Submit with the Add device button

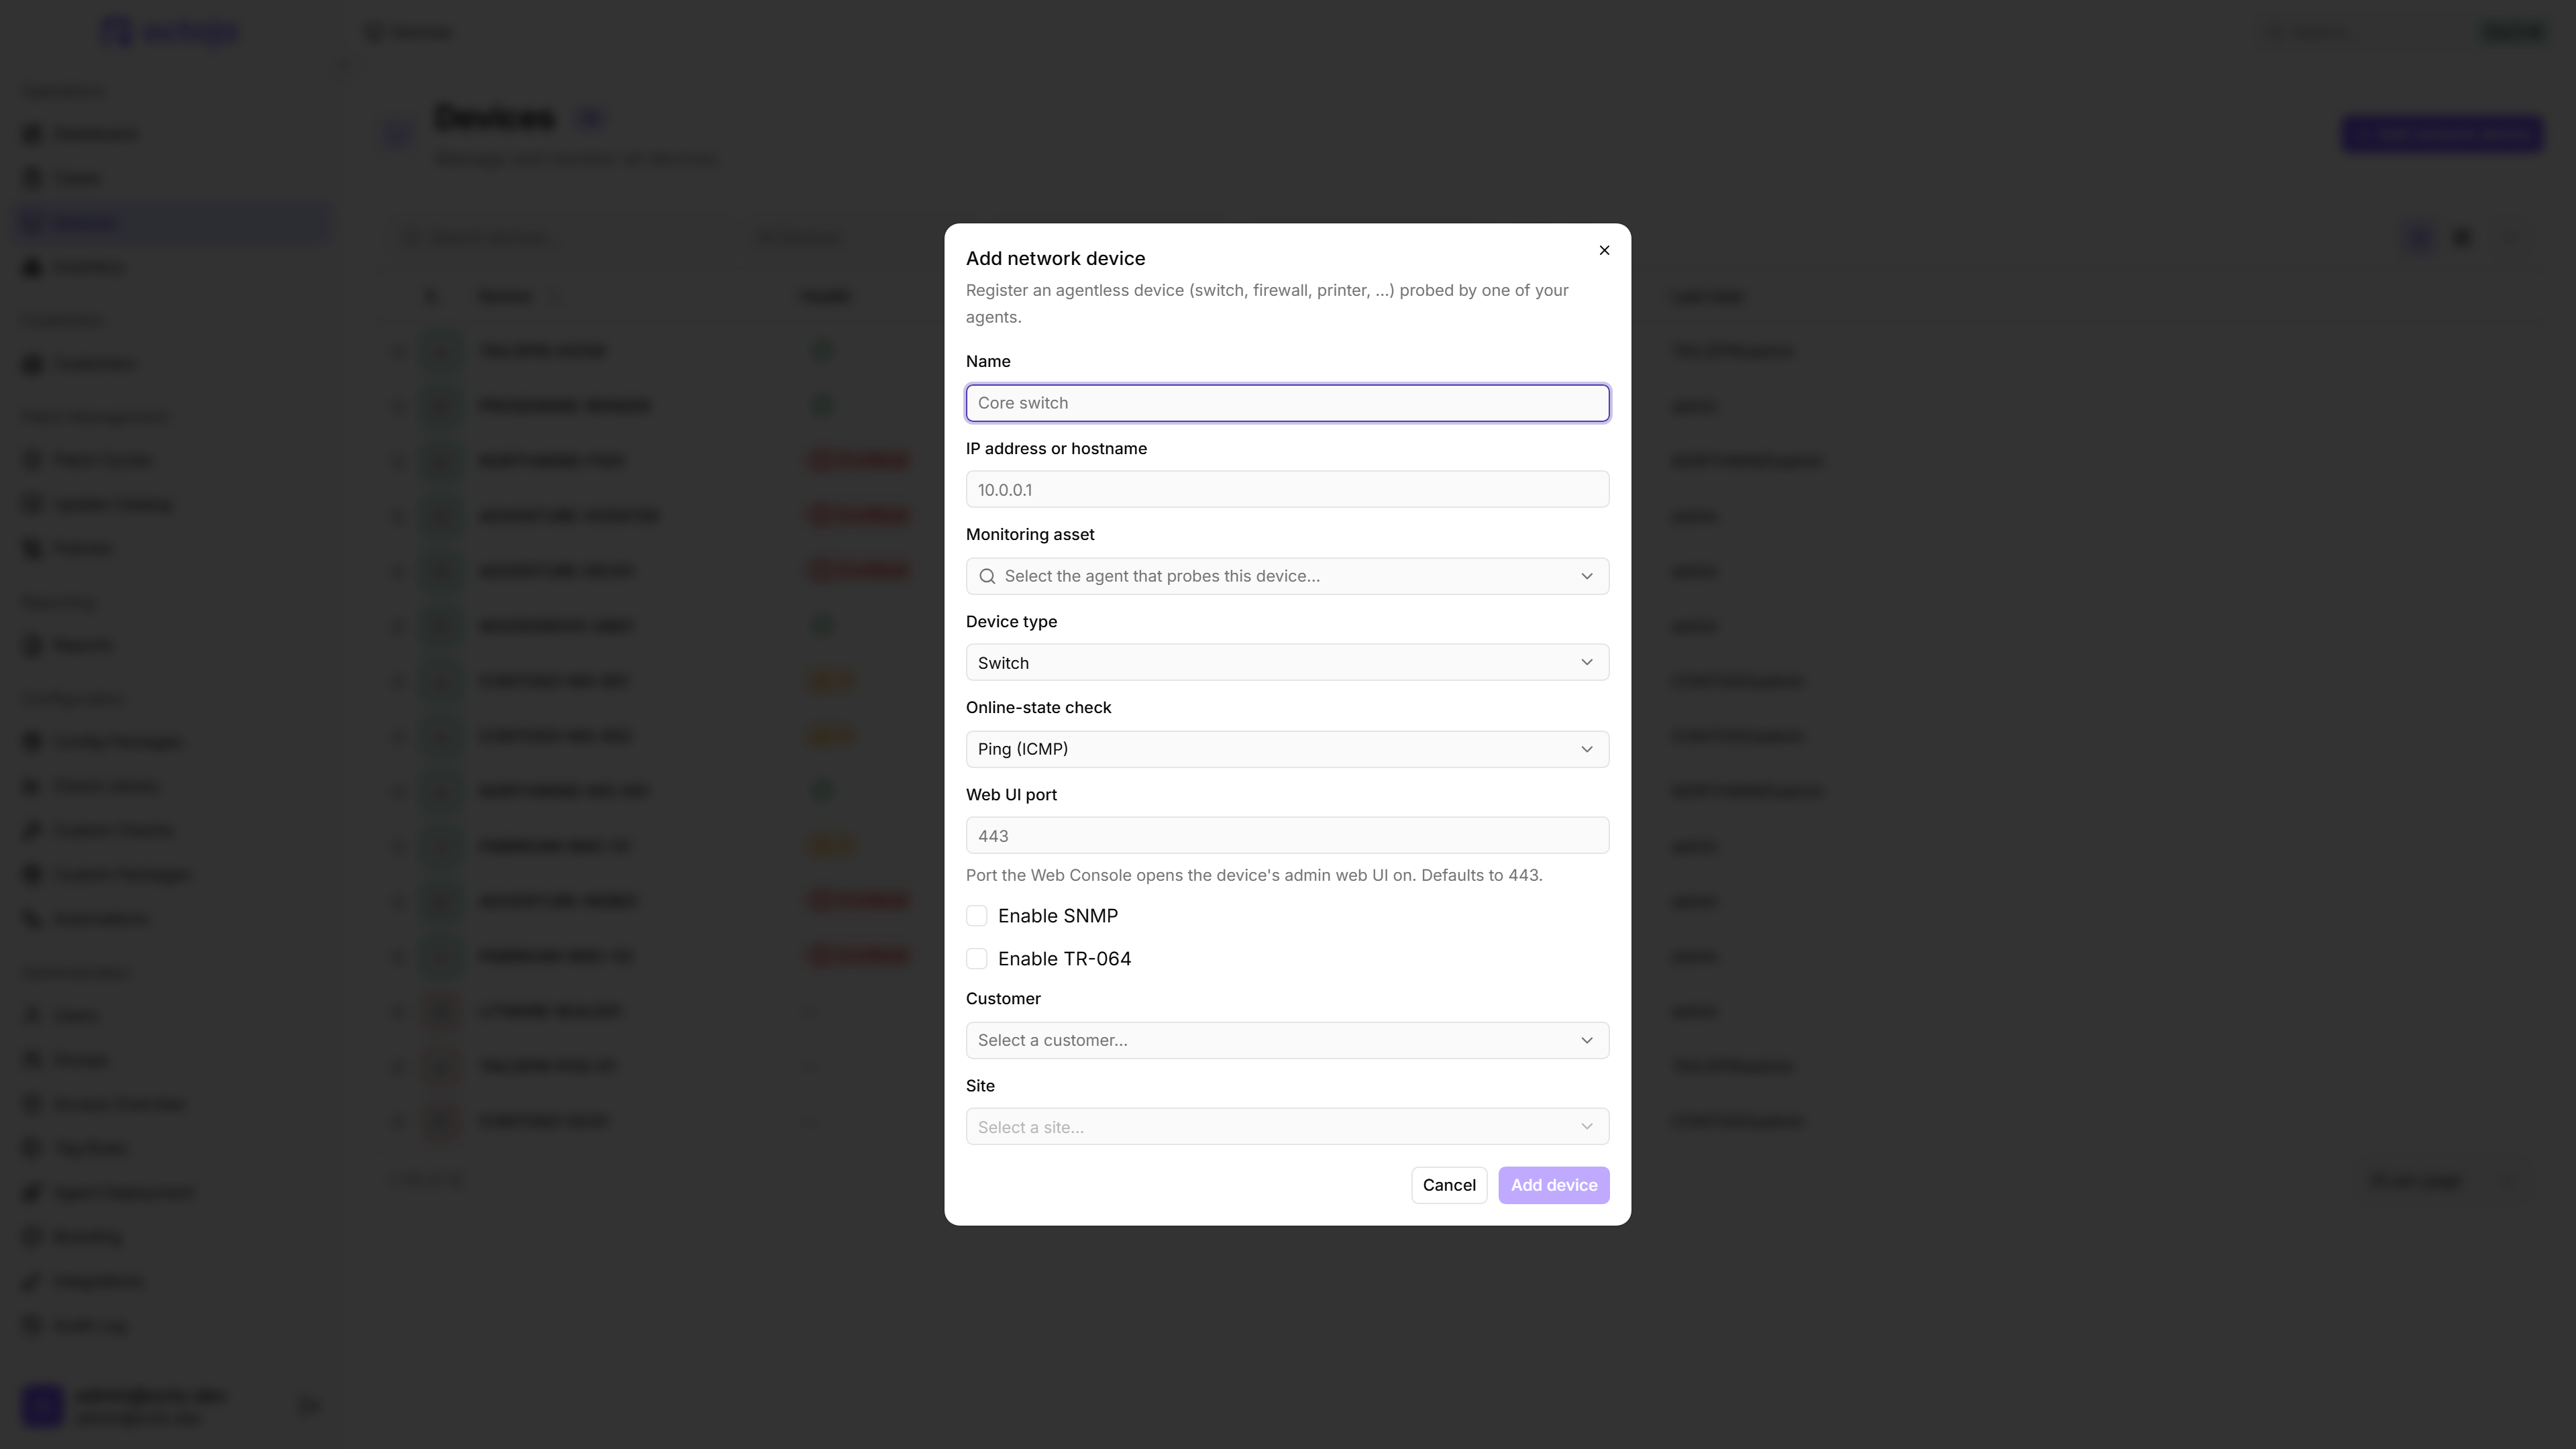click(x=1553, y=1185)
